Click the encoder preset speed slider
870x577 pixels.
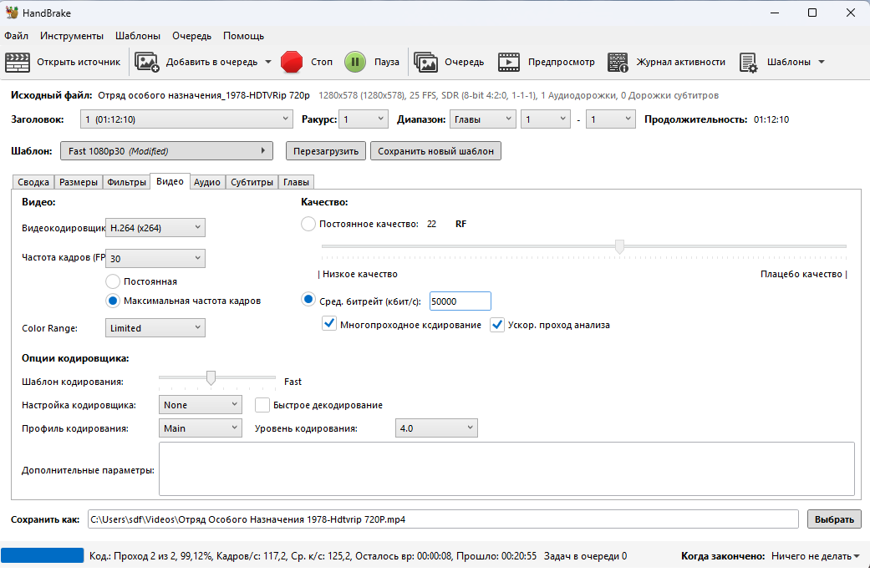point(211,378)
